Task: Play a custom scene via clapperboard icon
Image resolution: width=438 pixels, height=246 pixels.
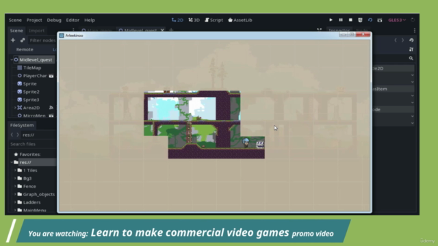Action: pyautogui.click(x=380, y=20)
